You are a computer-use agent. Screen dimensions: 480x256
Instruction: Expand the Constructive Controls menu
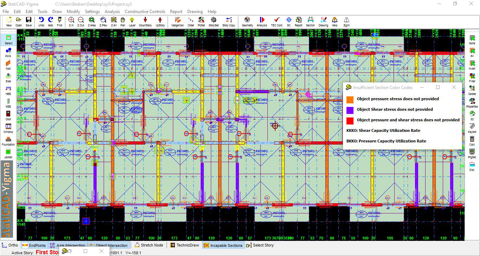pyautogui.click(x=145, y=12)
